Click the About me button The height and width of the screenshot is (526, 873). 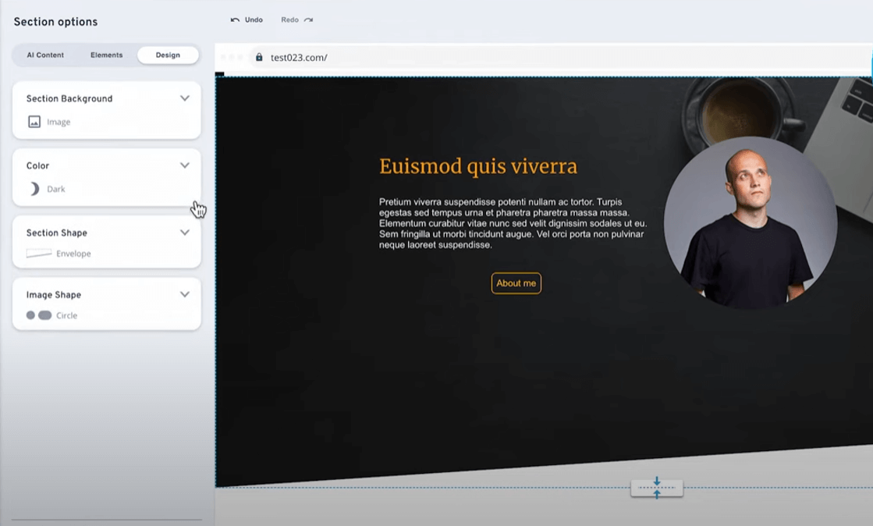(x=516, y=283)
